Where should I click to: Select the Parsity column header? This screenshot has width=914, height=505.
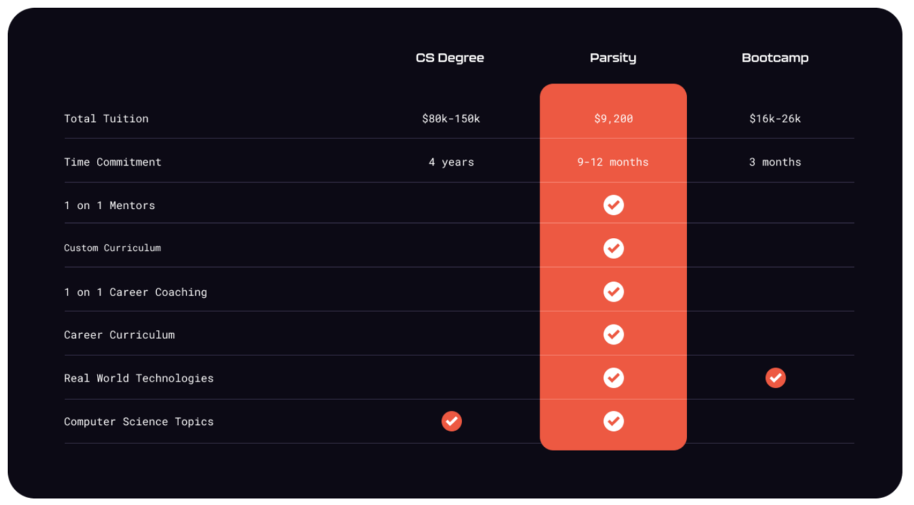613,58
